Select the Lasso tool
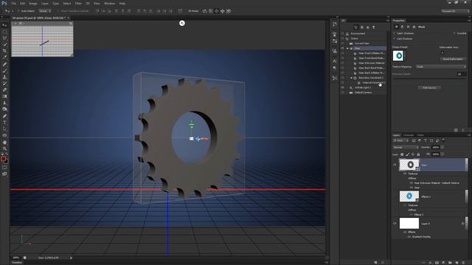Viewport: 472px width, 265px height. pos(4,38)
